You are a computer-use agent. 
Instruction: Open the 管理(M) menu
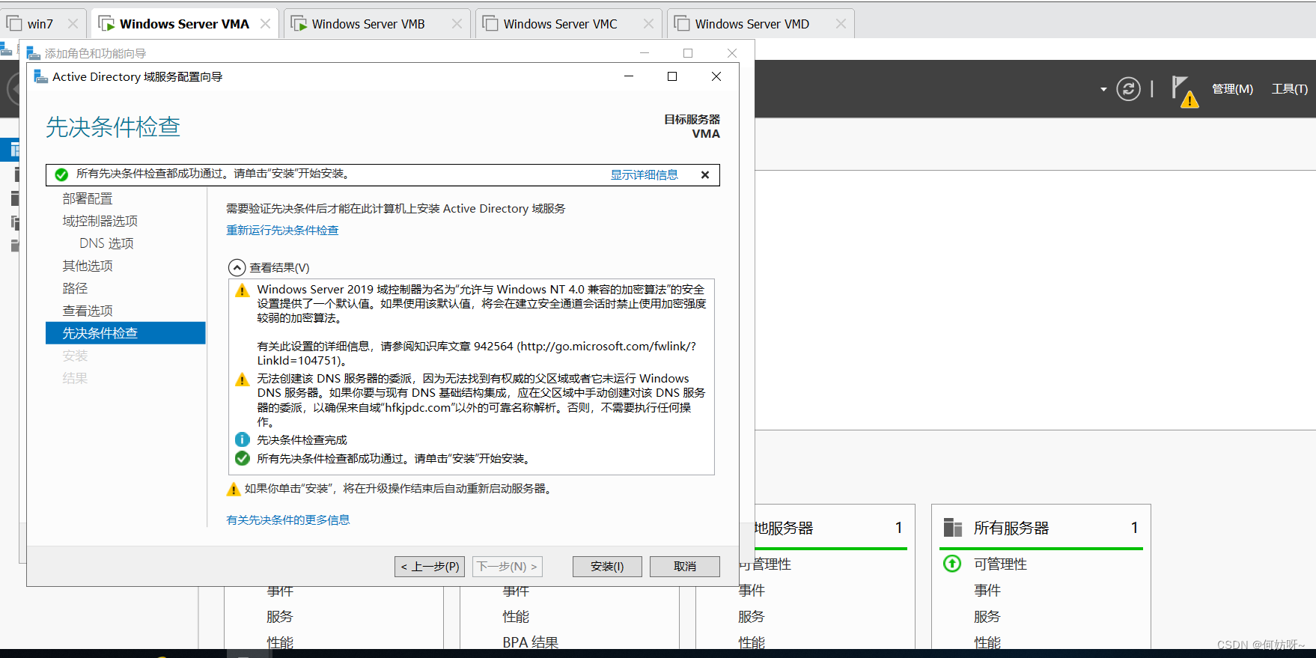[1232, 89]
